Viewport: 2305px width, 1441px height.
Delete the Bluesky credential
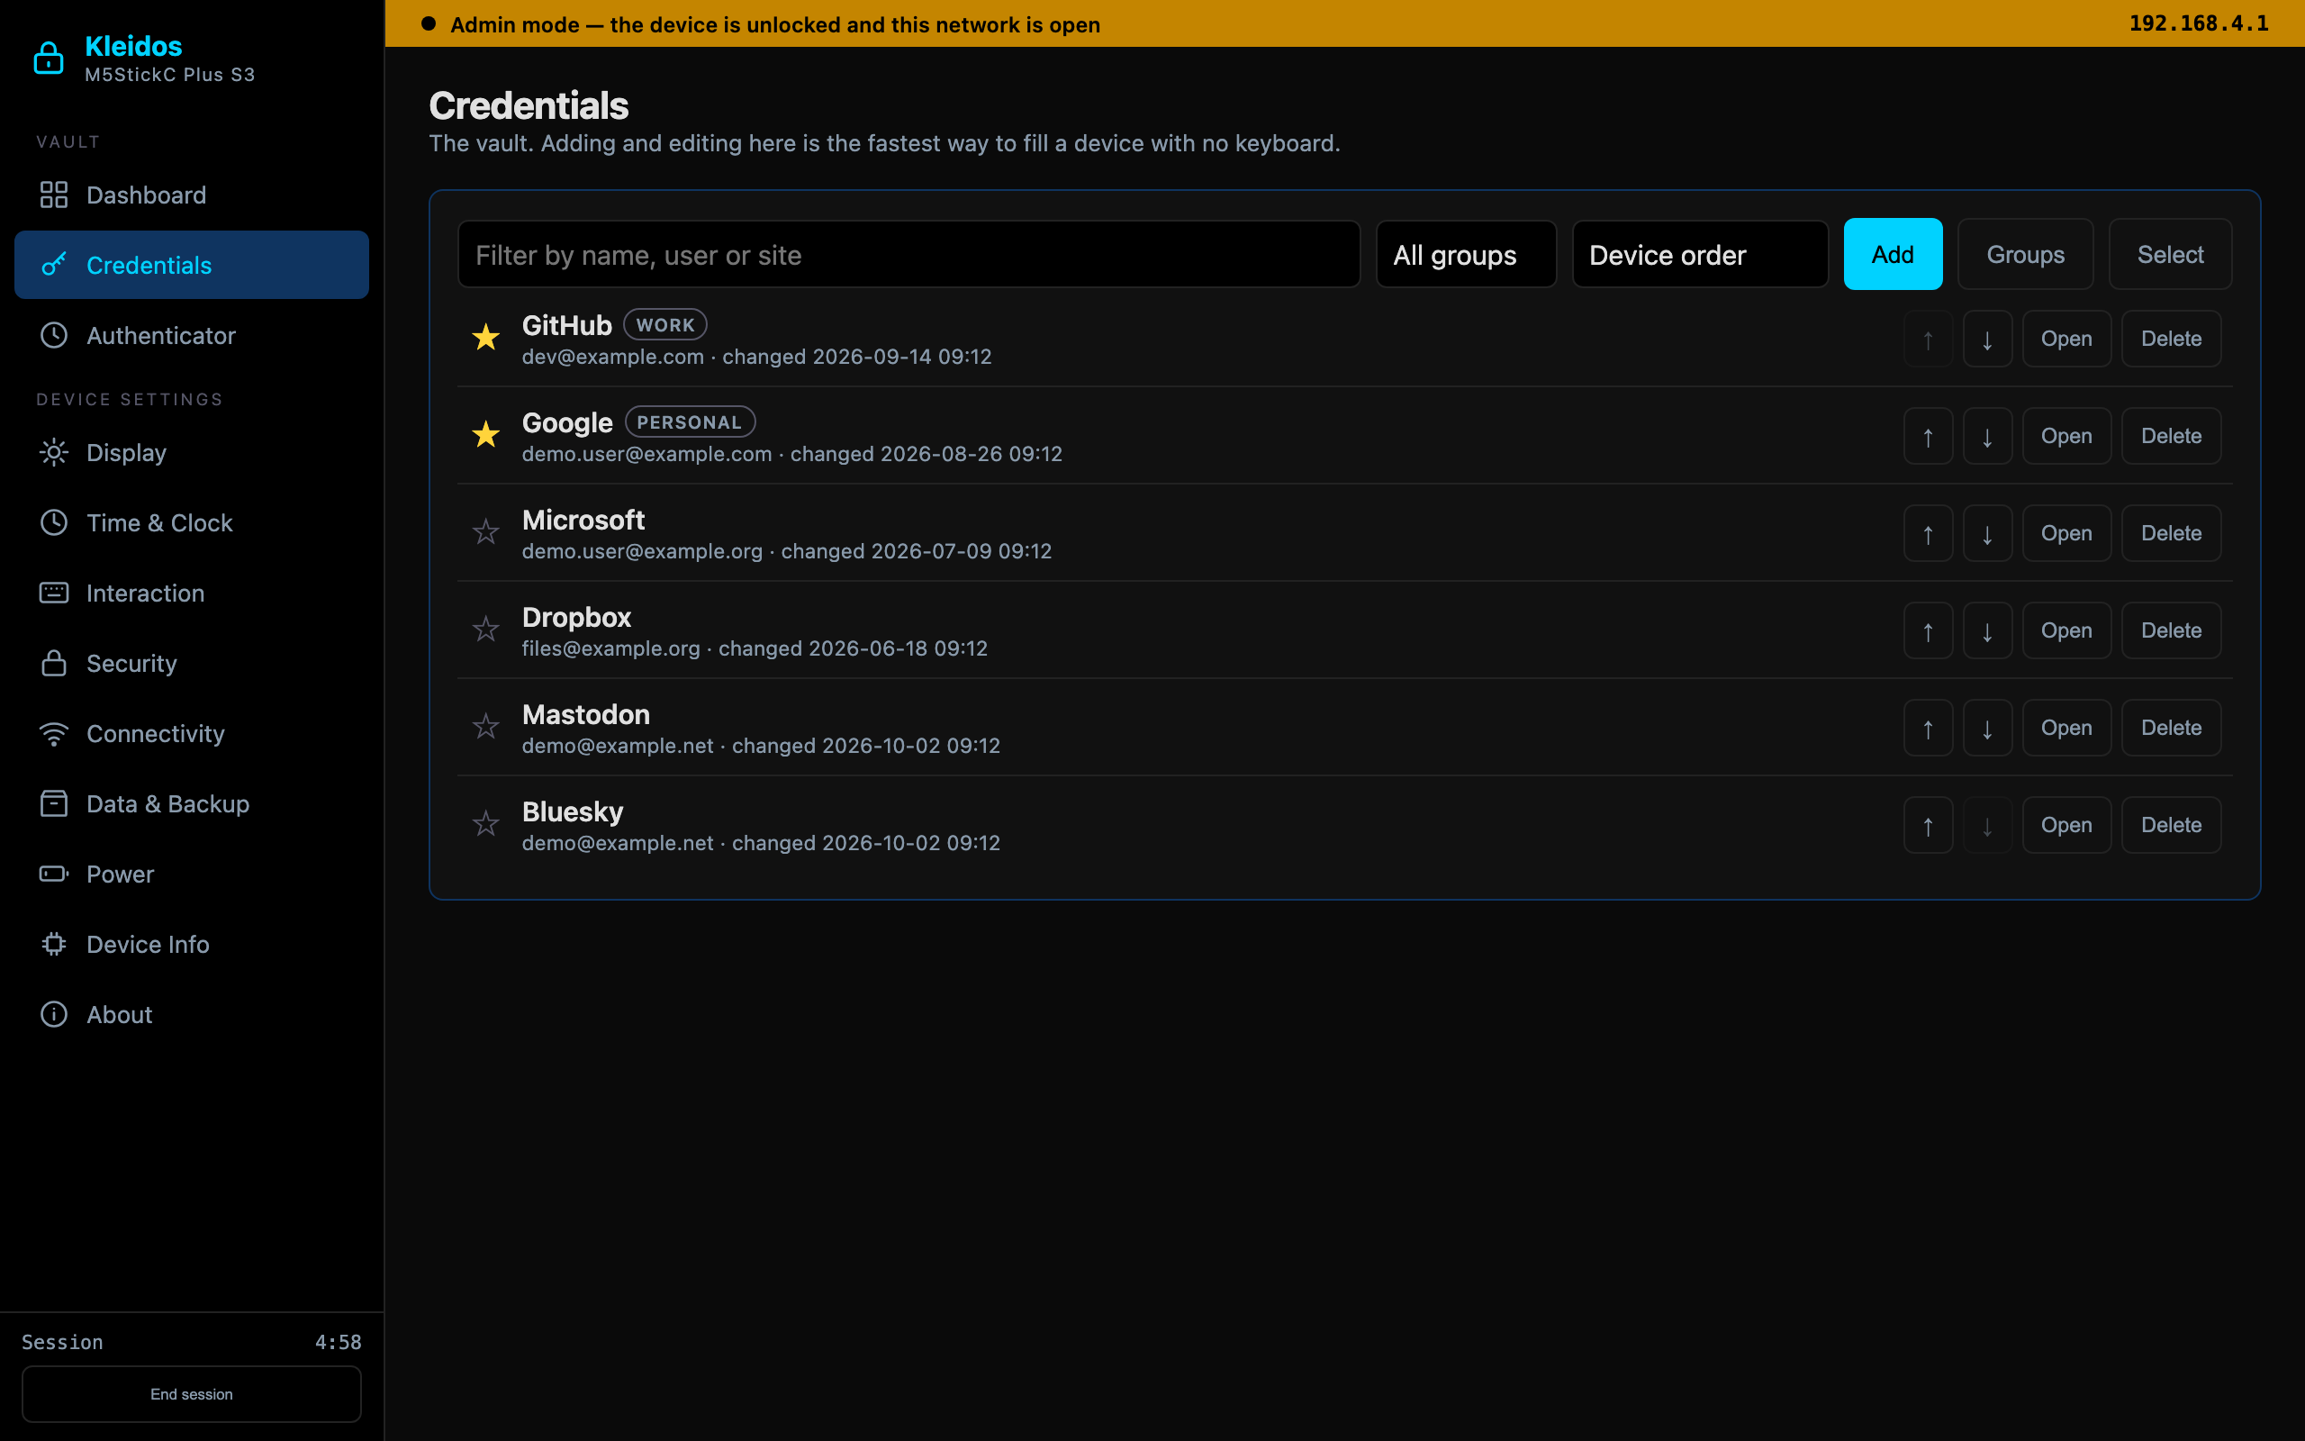tap(2171, 824)
